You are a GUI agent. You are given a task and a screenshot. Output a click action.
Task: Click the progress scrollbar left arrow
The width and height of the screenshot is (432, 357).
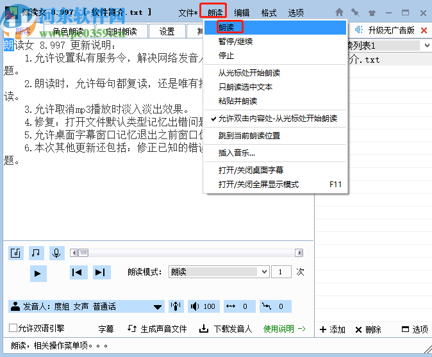pos(74,253)
